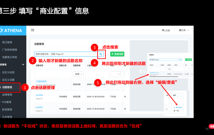Screen dimensions: 214x135
Task: Open POI管理 in the sidebar
Action: tap(7, 102)
